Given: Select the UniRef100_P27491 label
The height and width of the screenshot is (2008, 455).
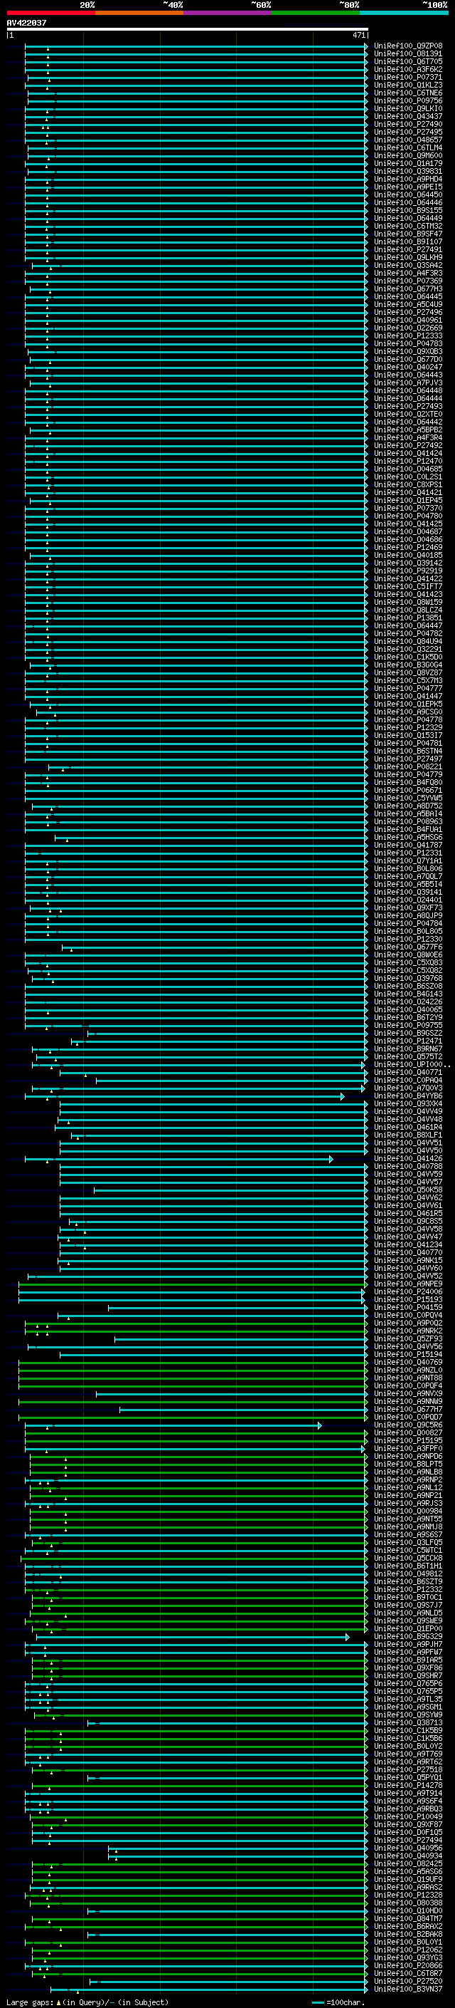Looking at the screenshot, I should click(408, 249).
